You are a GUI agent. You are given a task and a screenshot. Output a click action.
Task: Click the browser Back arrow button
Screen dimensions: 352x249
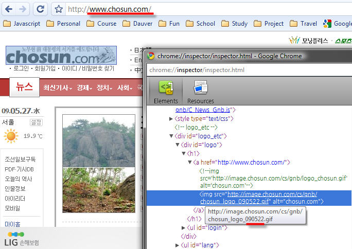[x=9, y=9]
